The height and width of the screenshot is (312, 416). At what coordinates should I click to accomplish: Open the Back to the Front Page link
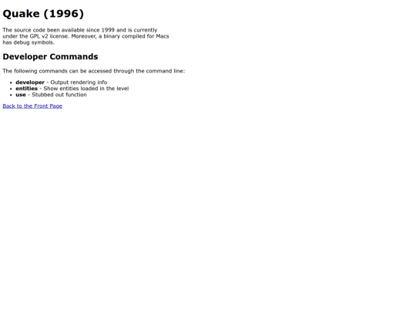tap(32, 106)
